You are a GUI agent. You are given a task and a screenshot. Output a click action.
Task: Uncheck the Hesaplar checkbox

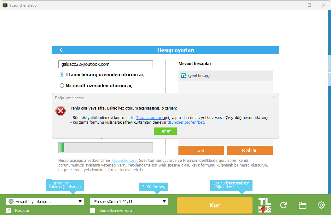[x=9, y=210]
